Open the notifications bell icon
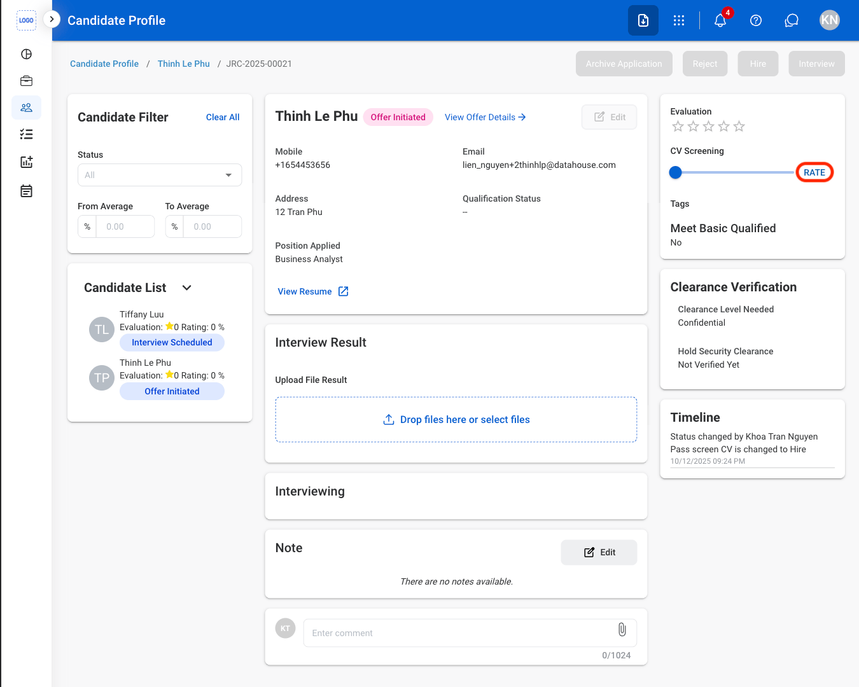 [720, 20]
